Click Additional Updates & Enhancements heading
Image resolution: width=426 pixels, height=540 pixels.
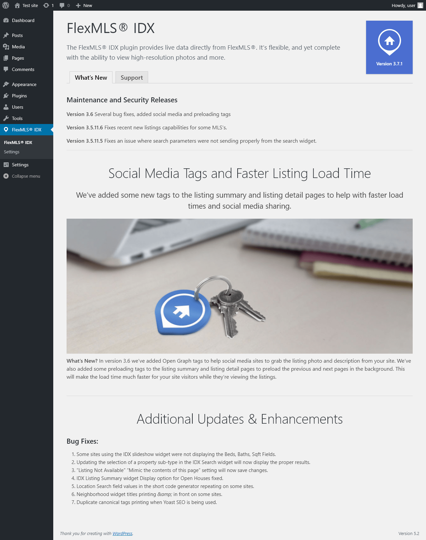point(240,419)
